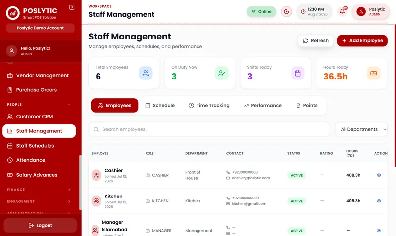Click the Kitchen employee avatar
This screenshot has height=236, width=396.
tap(96, 201)
